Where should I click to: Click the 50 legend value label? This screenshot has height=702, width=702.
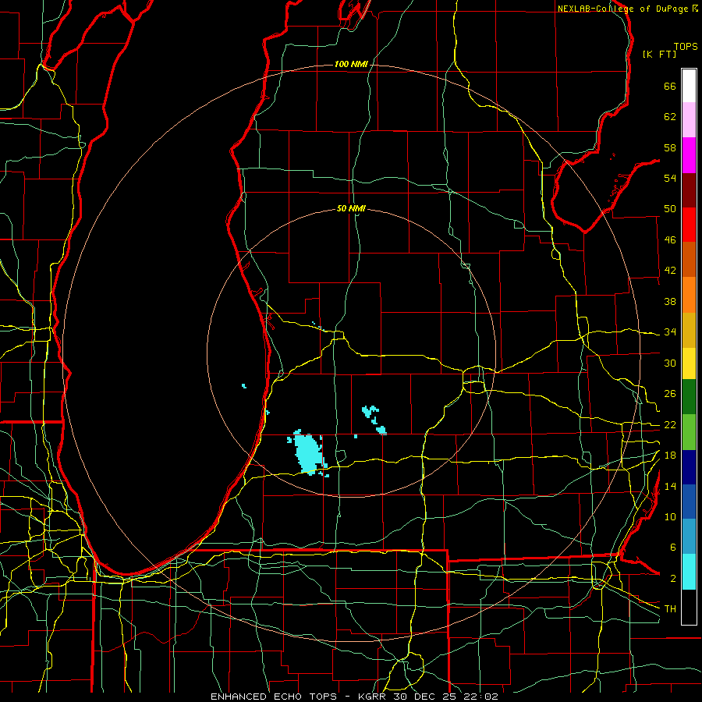tap(669, 208)
